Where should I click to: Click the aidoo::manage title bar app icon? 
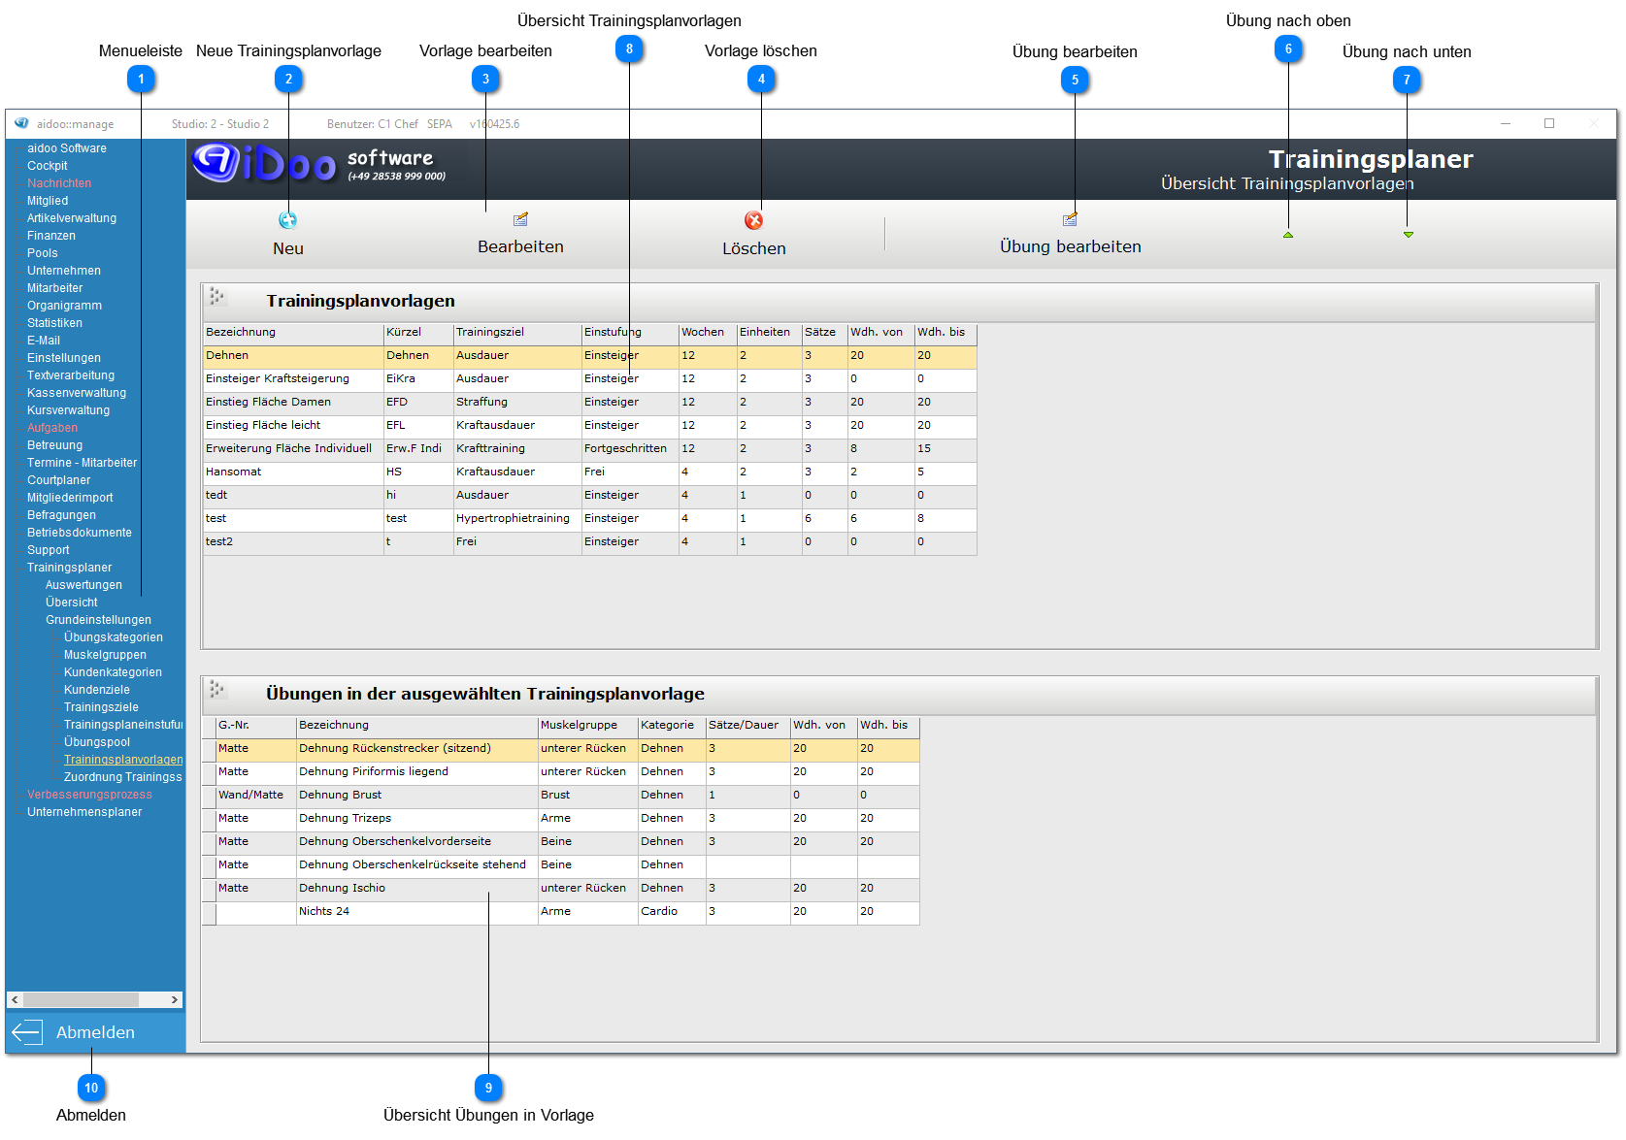[x=21, y=123]
